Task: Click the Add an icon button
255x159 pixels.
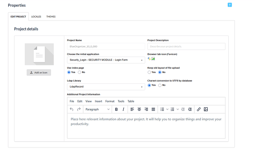Action: pos(39,73)
